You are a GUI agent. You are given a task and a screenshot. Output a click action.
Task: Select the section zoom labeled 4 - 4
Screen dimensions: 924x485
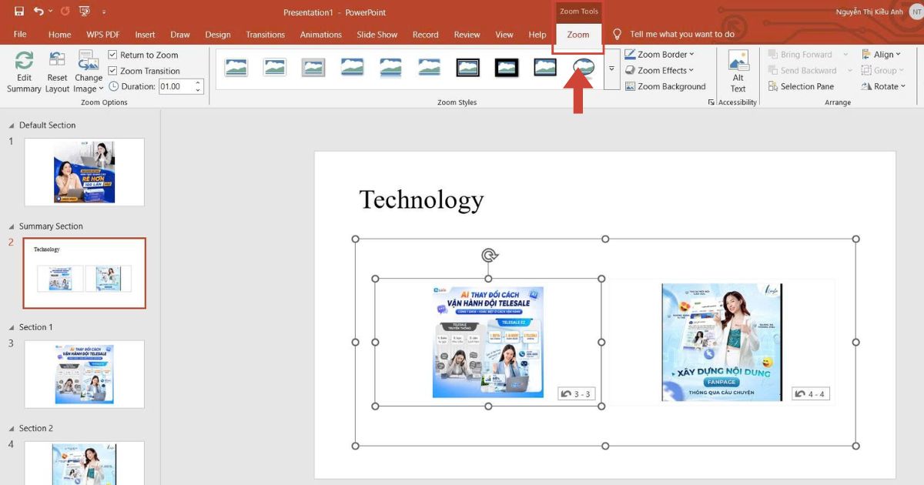pos(722,342)
